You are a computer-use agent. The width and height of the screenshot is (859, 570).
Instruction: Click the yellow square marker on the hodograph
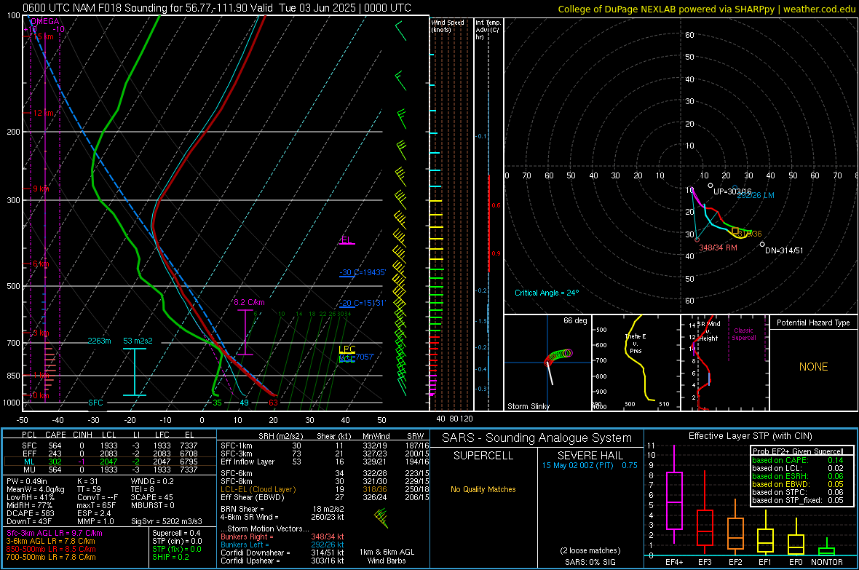[x=735, y=231]
